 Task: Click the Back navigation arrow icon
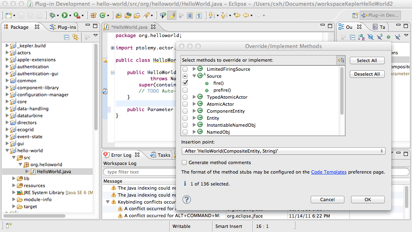(x=246, y=16)
